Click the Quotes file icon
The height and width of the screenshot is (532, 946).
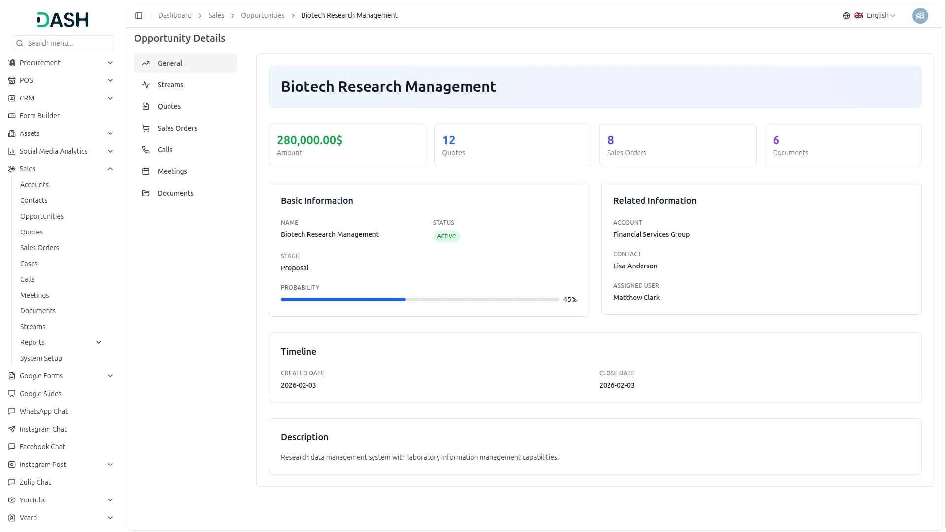146,106
